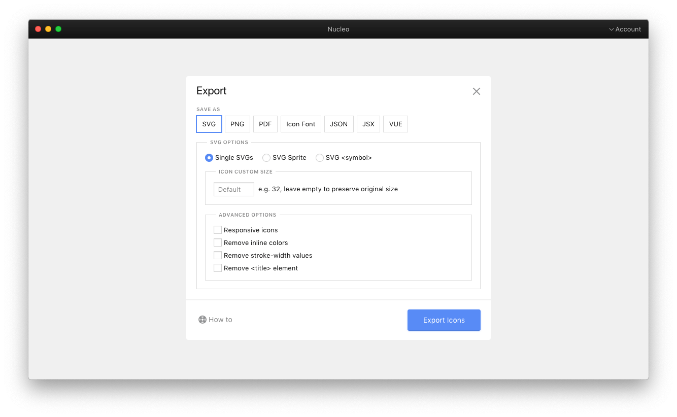Image resolution: width=677 pixels, height=417 pixels.
Task: Choose the Single SVGs radio option
Action: 209,158
